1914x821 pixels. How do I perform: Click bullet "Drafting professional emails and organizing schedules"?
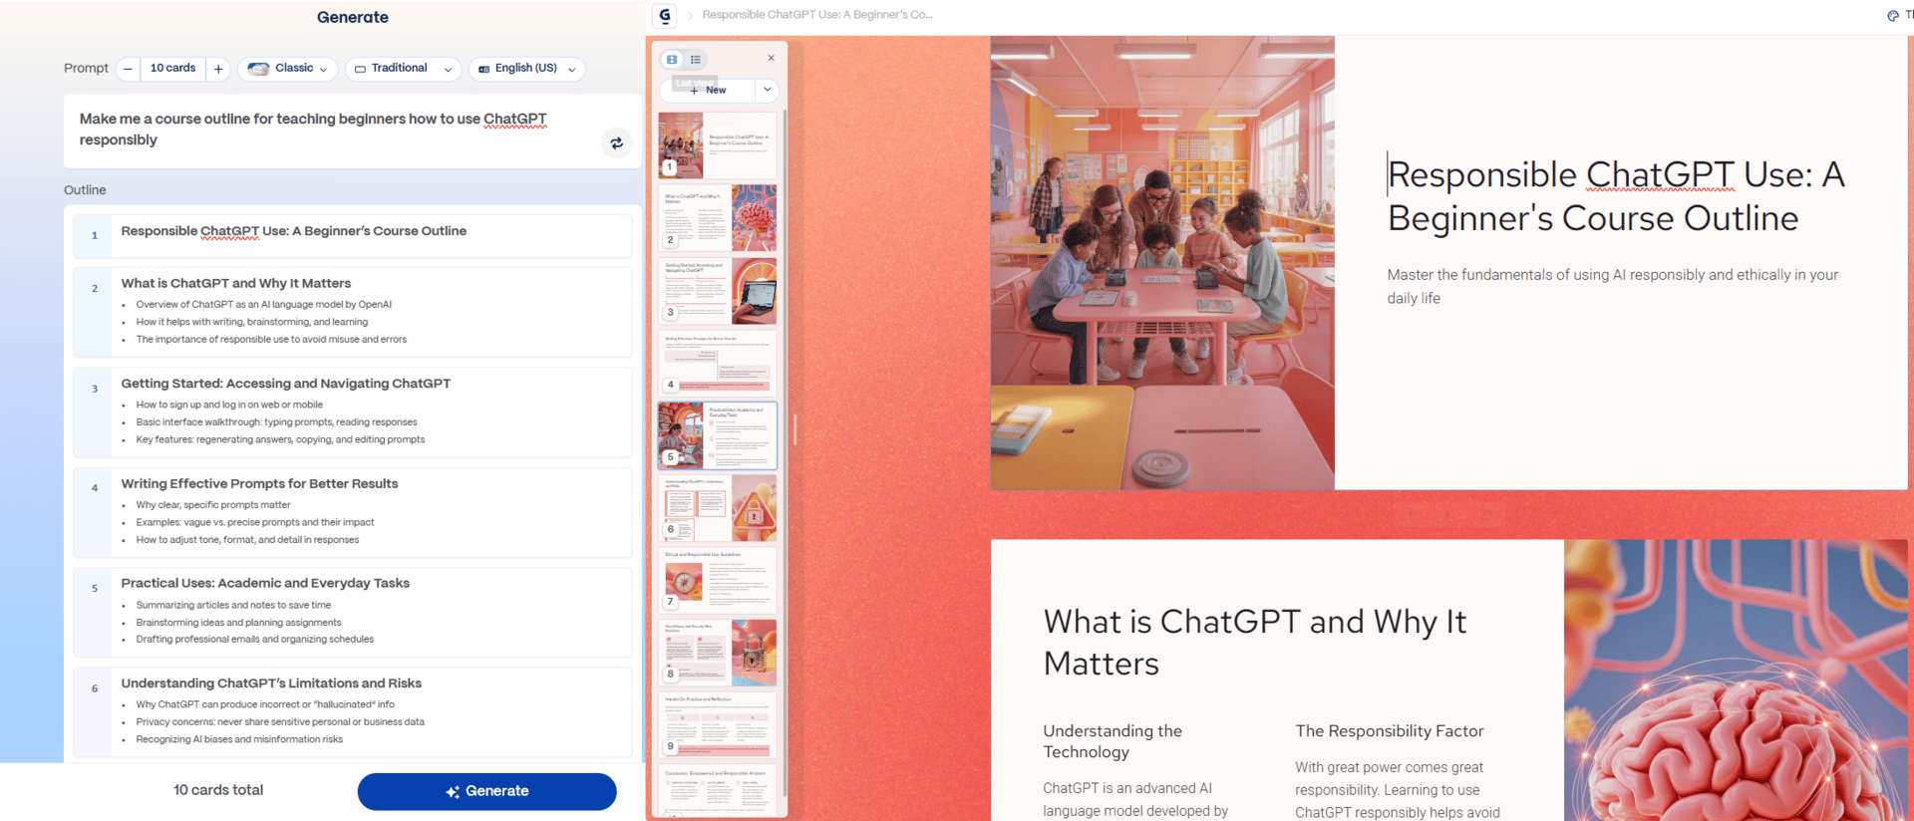pyautogui.click(x=255, y=640)
